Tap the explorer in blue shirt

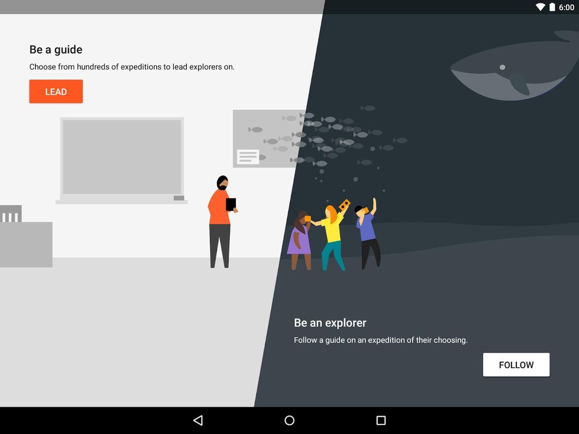(x=368, y=234)
